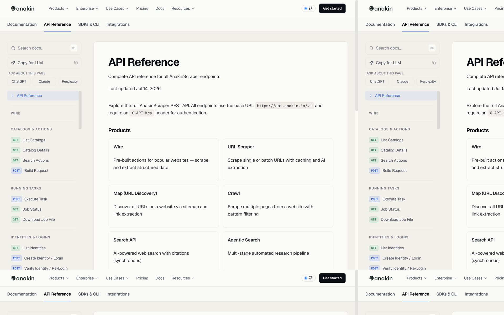Open the Resources dropdown in the bottom-left header
This screenshot has height=315, width=504.
183,278
